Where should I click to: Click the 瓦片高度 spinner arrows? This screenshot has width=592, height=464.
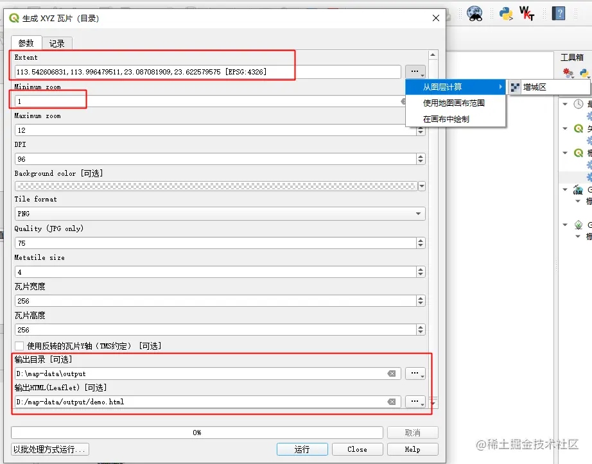421,330
